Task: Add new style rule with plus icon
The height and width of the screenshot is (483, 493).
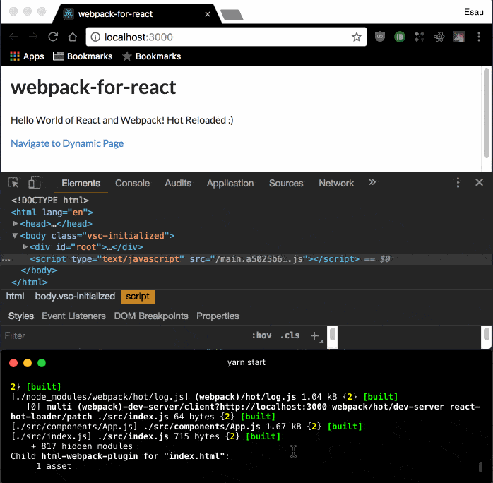Action: click(x=314, y=335)
